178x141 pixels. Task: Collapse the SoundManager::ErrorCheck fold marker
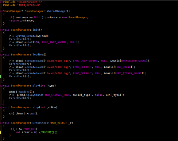coord(1,123)
